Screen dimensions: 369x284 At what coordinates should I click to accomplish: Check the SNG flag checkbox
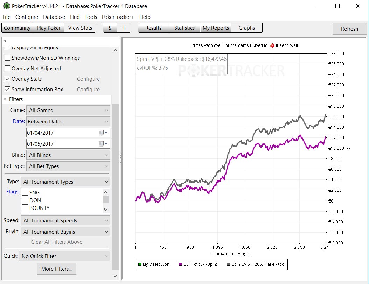[x=25, y=192]
